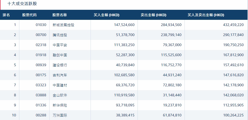Click the 股票代码 column header
The height and width of the screenshot is (120, 248).
pyautogui.click(x=29, y=15)
